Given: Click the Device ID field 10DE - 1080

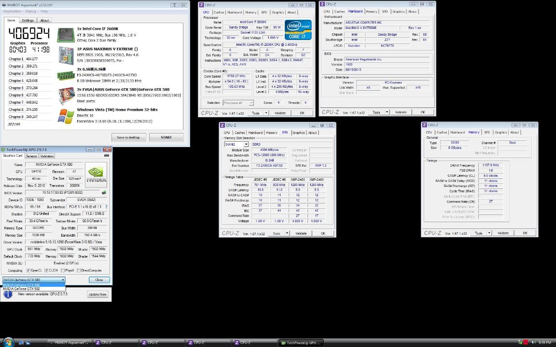Looking at the screenshot, I should (35, 200).
